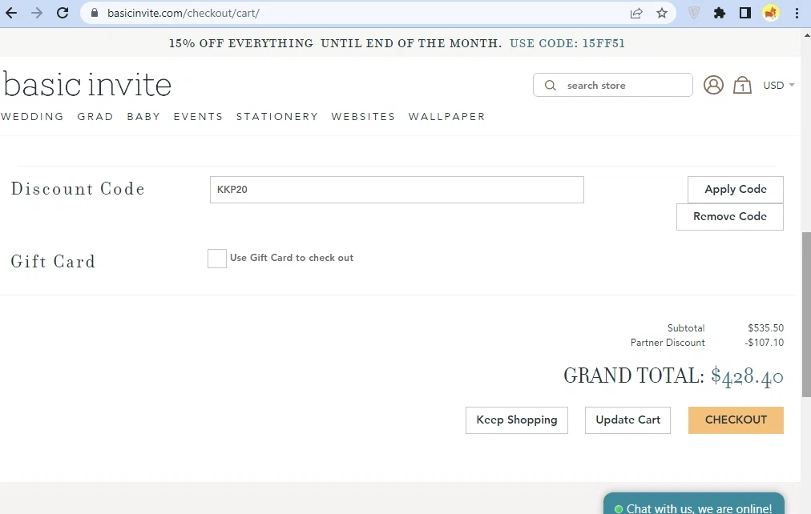Click the Grand Total $428.40 value
This screenshot has height=514, width=811.
[747, 376]
